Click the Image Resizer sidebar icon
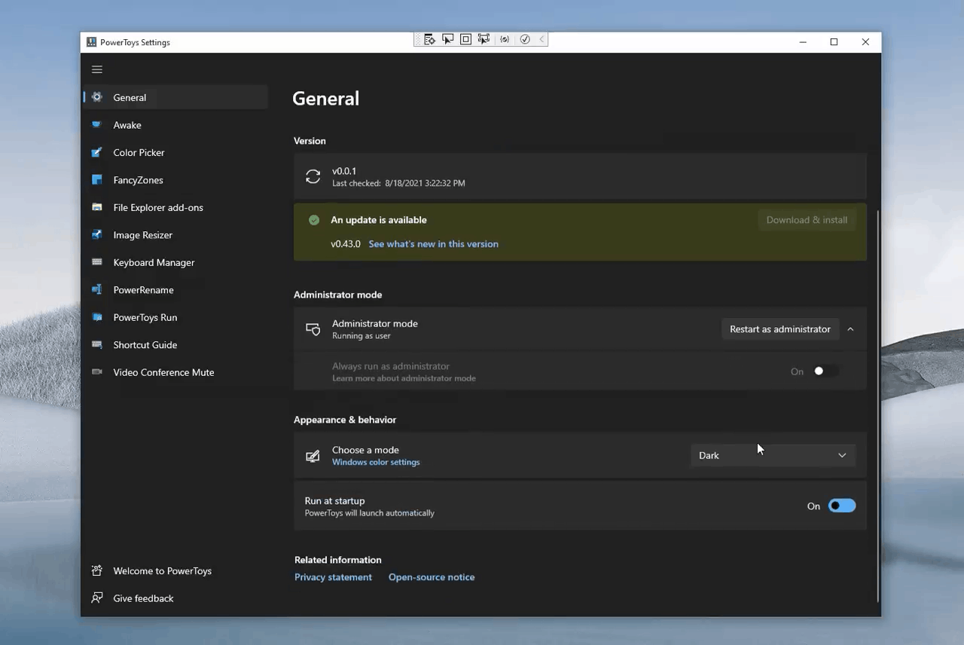 [96, 235]
